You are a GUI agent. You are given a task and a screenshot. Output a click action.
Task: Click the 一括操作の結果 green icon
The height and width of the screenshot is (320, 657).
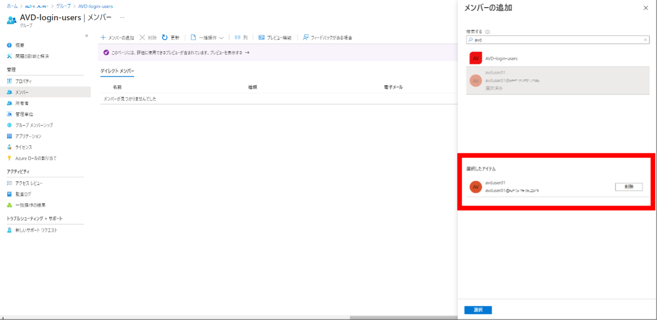(x=9, y=205)
